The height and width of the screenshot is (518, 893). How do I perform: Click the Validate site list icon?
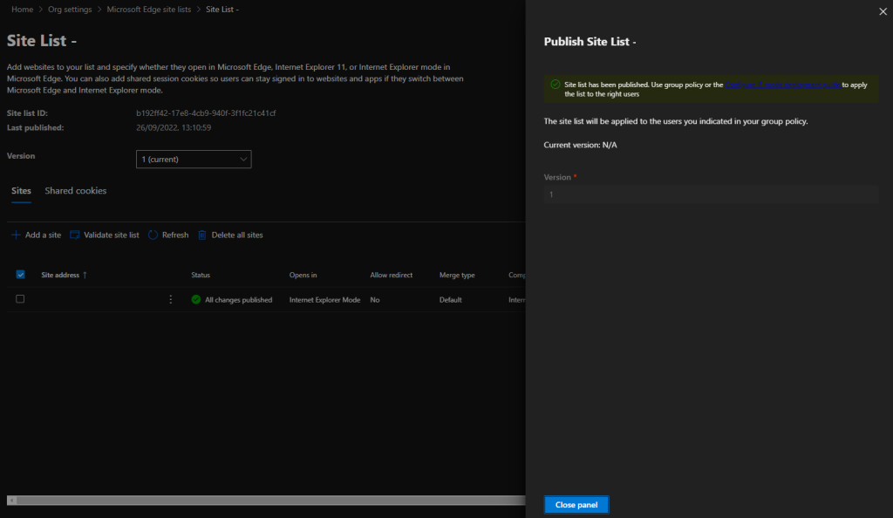(x=75, y=235)
